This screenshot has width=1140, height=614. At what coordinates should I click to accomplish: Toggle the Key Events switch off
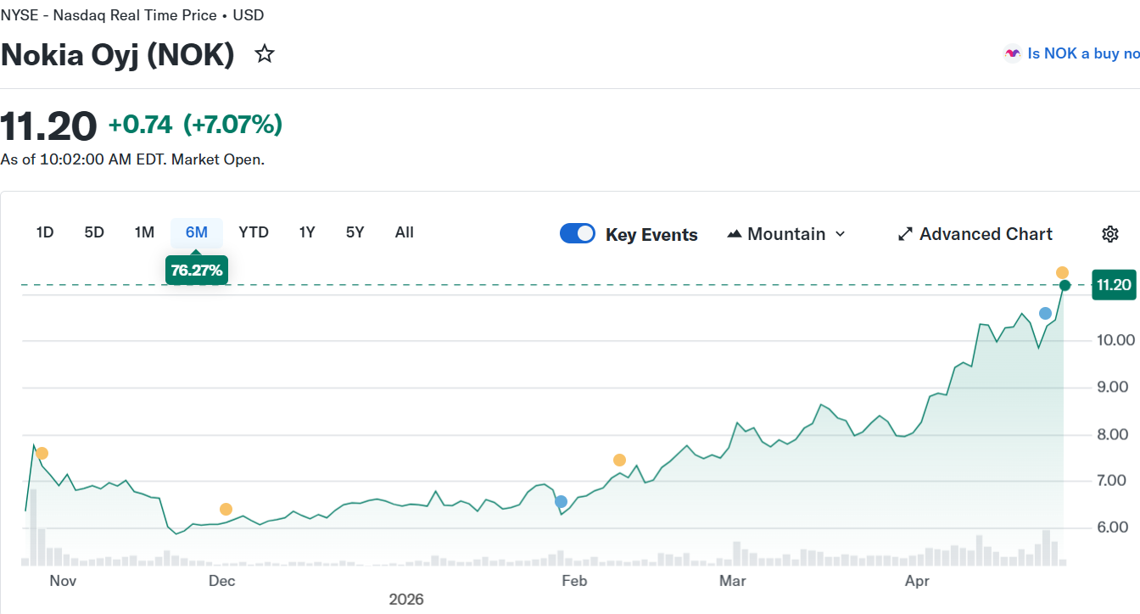pos(578,234)
